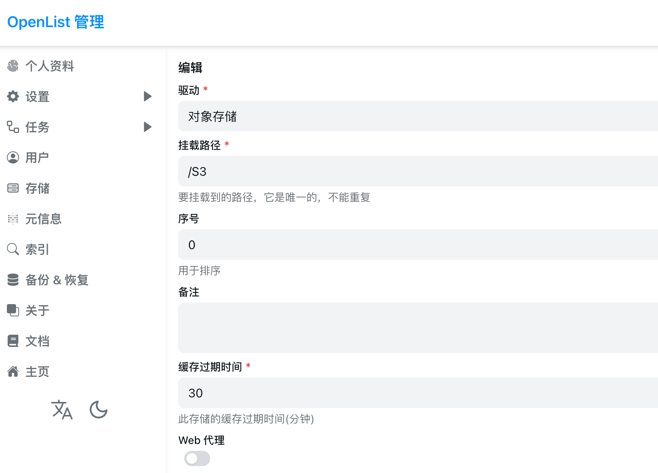Open the language switcher icon
Screen dimensions: 658x473
(62, 410)
